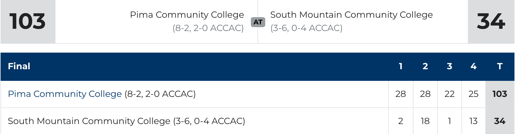The height and width of the screenshot is (134, 515).
Task: Click South Mountain's fourth quarter score of 13
Action: coord(473,121)
